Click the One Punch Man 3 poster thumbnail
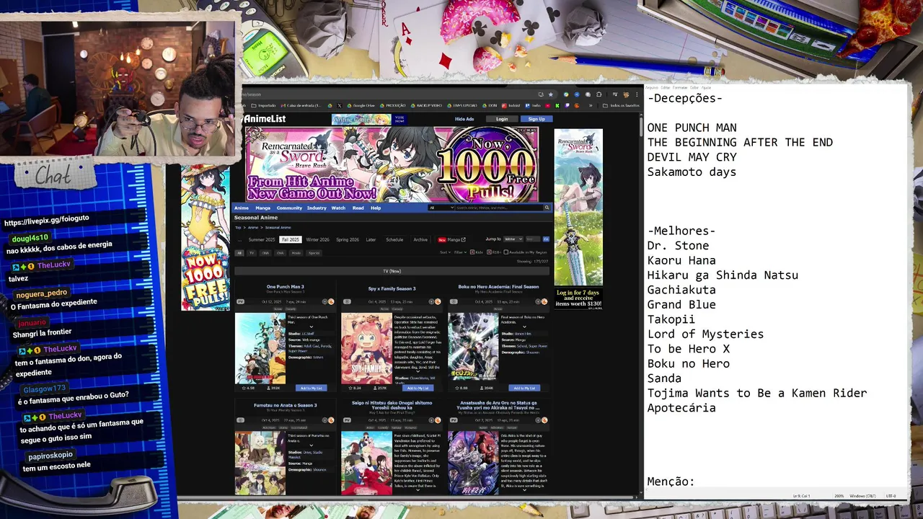 point(260,348)
